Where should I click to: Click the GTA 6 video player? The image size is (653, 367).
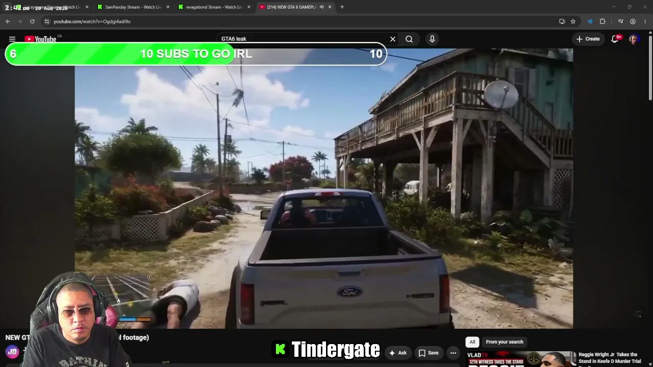click(324, 189)
